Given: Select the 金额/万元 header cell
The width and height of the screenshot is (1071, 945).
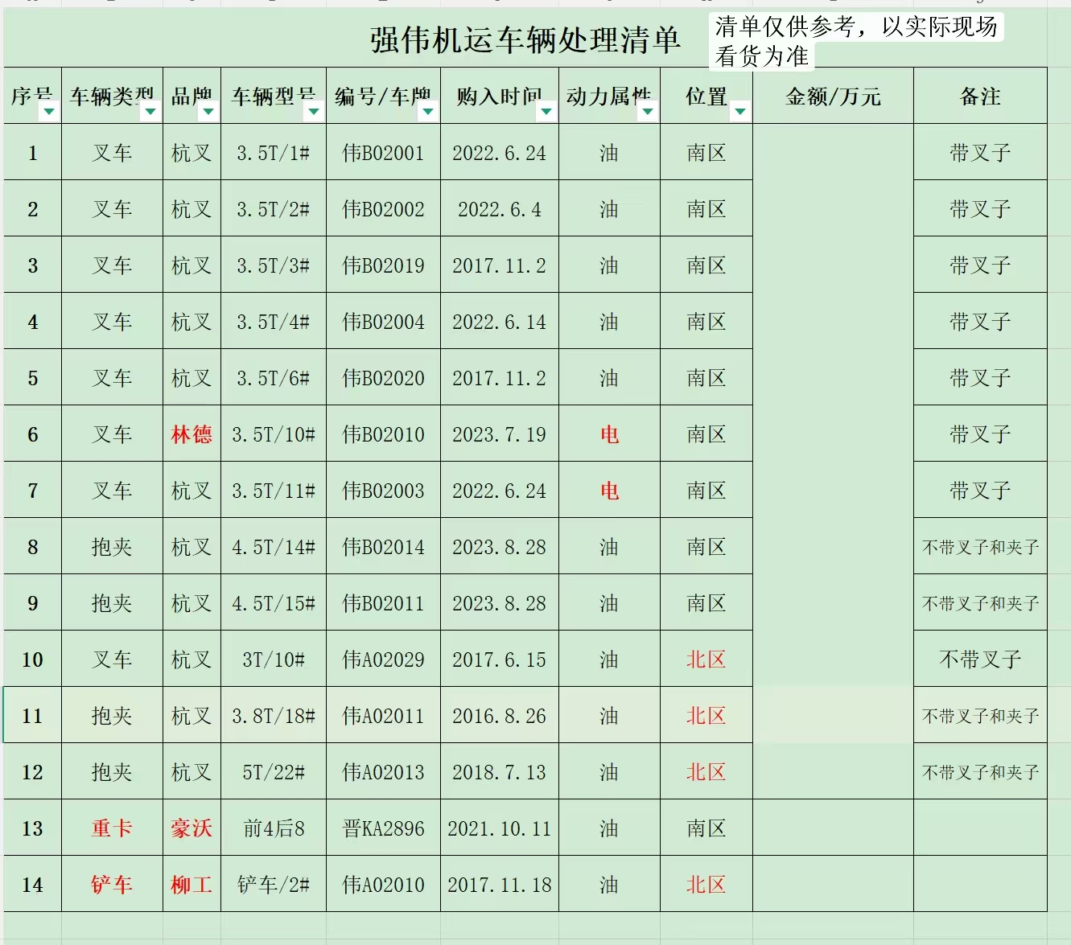Looking at the screenshot, I should tap(833, 96).
